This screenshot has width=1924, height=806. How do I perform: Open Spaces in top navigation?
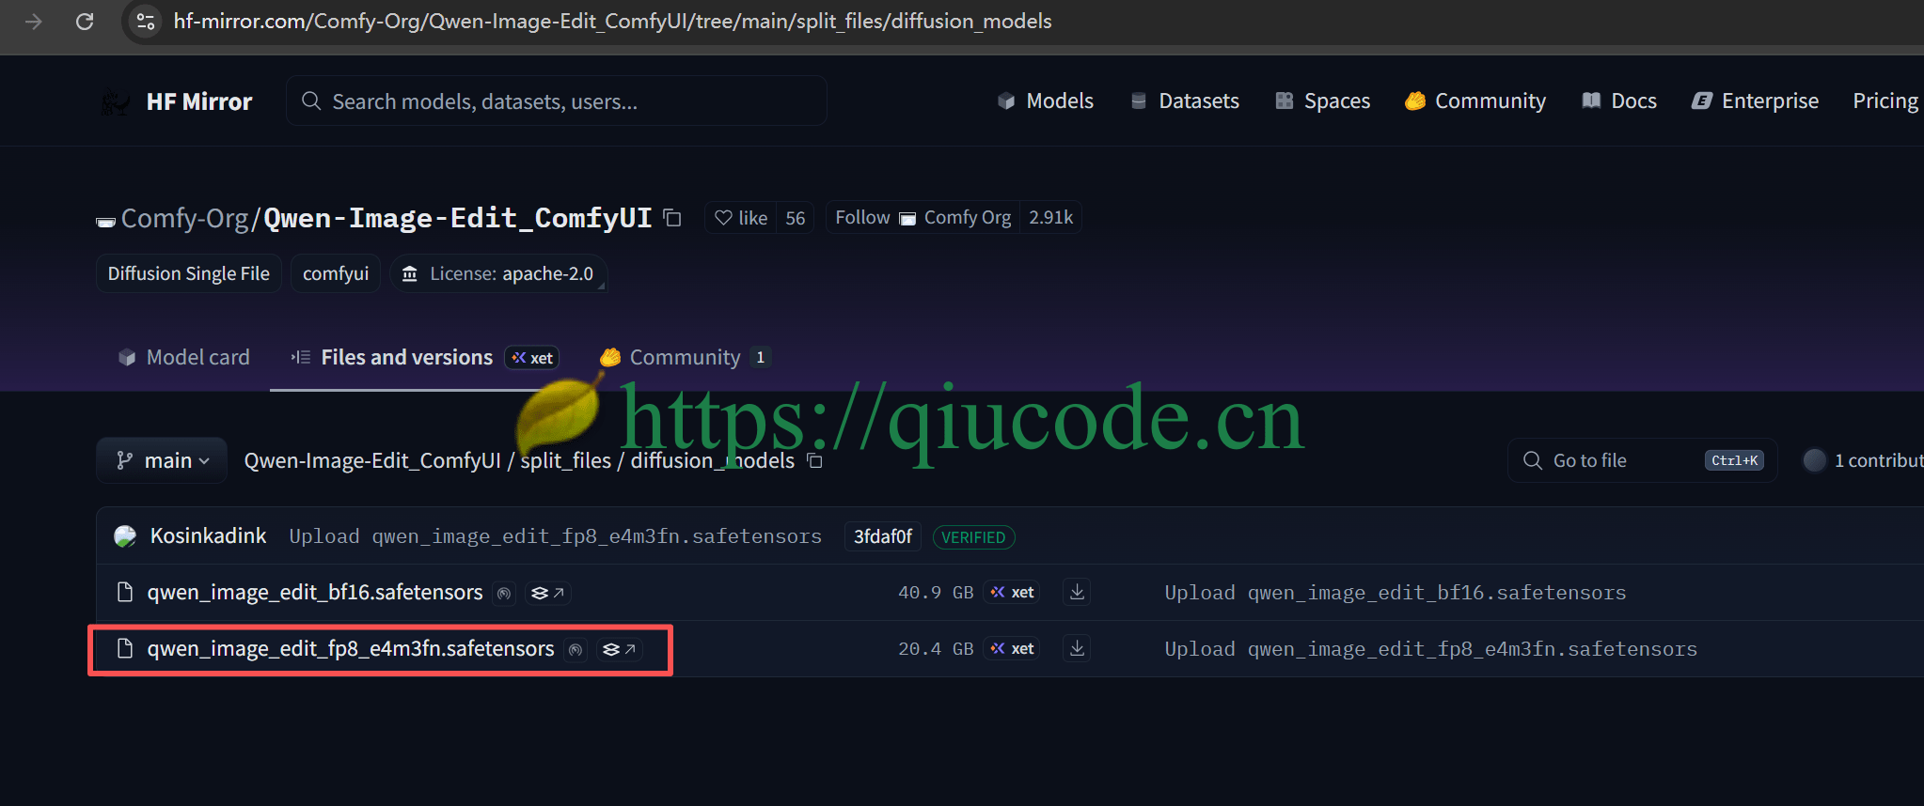pyautogui.click(x=1322, y=101)
